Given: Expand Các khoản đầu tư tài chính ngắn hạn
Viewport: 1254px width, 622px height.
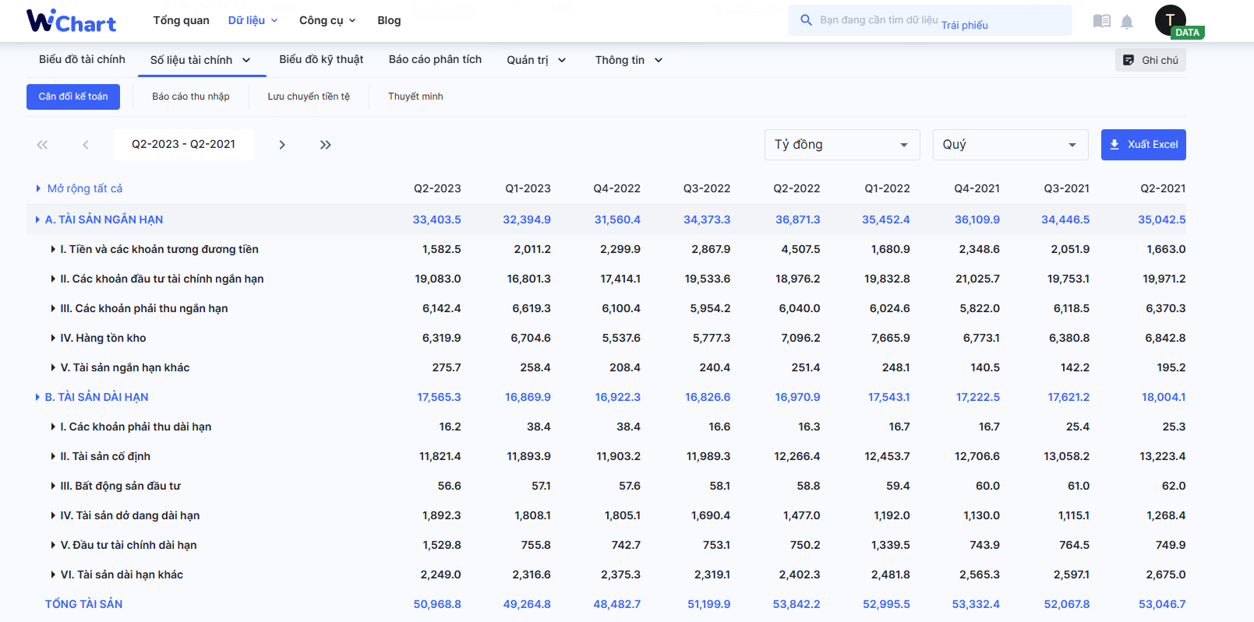Looking at the screenshot, I should [53, 279].
